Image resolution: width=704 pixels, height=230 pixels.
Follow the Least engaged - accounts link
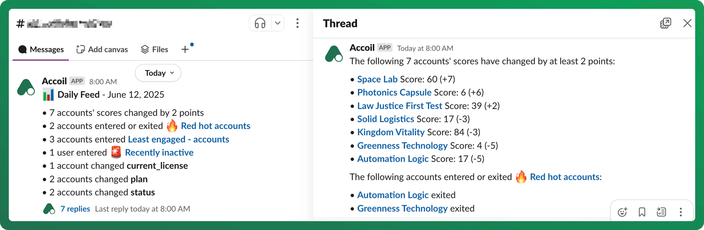[178, 139]
